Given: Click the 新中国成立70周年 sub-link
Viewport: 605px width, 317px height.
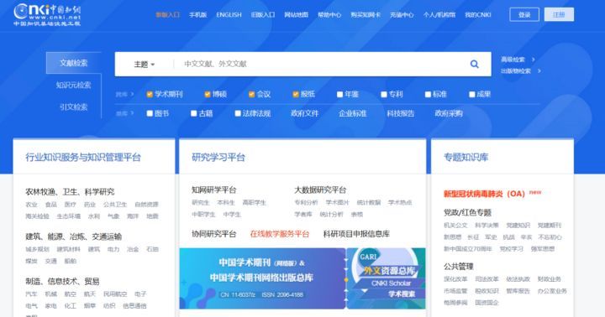Looking at the screenshot, I should click(468, 249).
